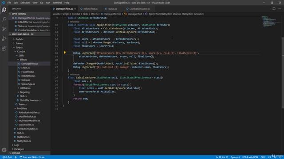Open MultValueModifier.cs in the file tree
The width and height of the screenshot is (284, 159).
pos(29,121)
